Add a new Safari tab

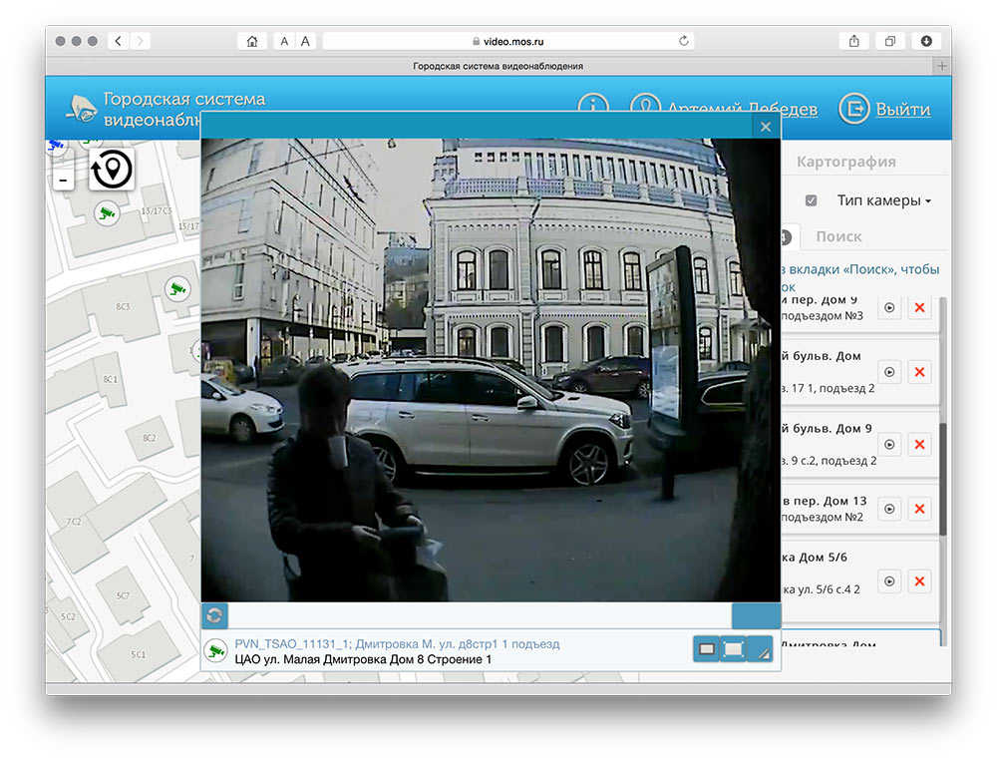coord(942,66)
